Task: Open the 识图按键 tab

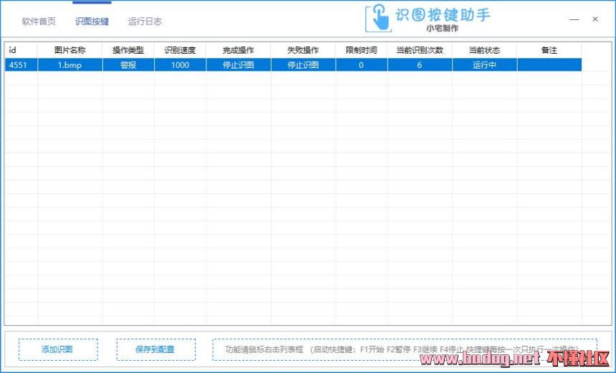Action: [92, 21]
